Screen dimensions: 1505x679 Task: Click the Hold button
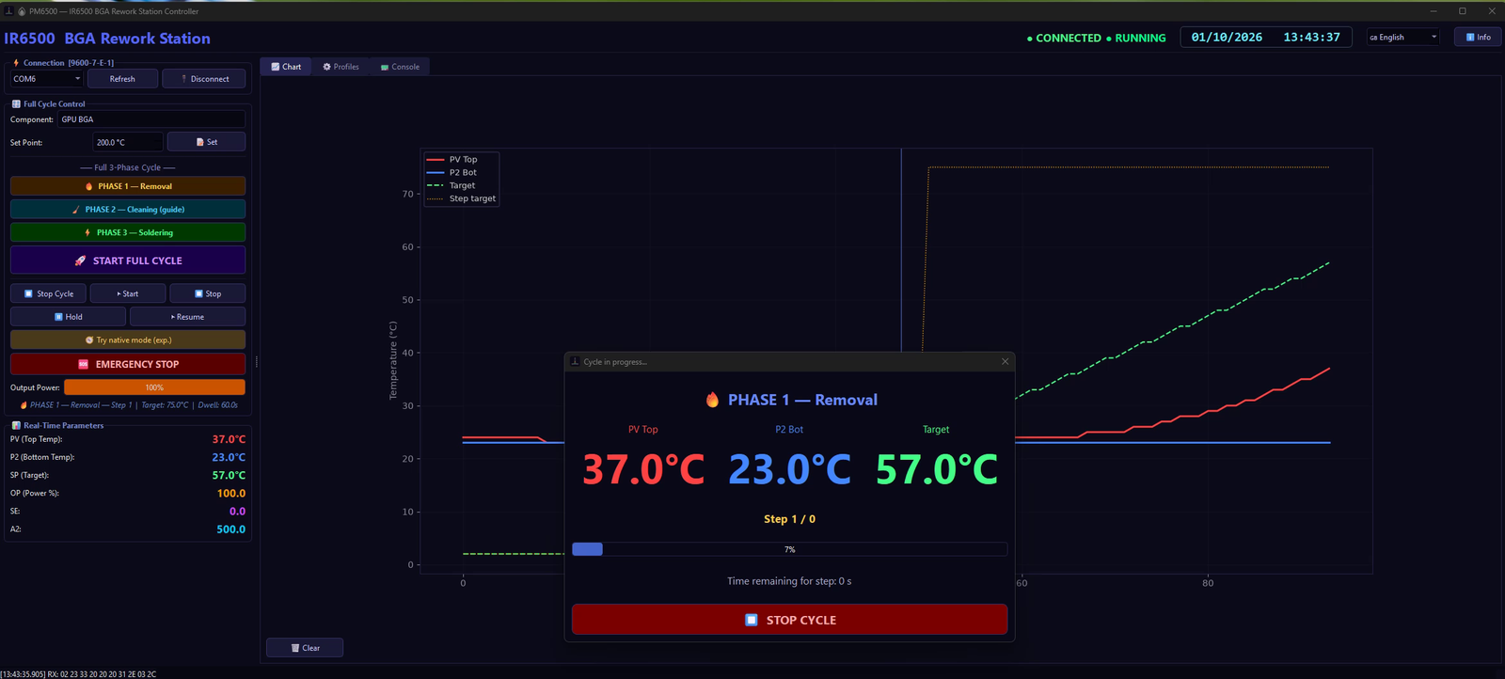[x=68, y=317]
